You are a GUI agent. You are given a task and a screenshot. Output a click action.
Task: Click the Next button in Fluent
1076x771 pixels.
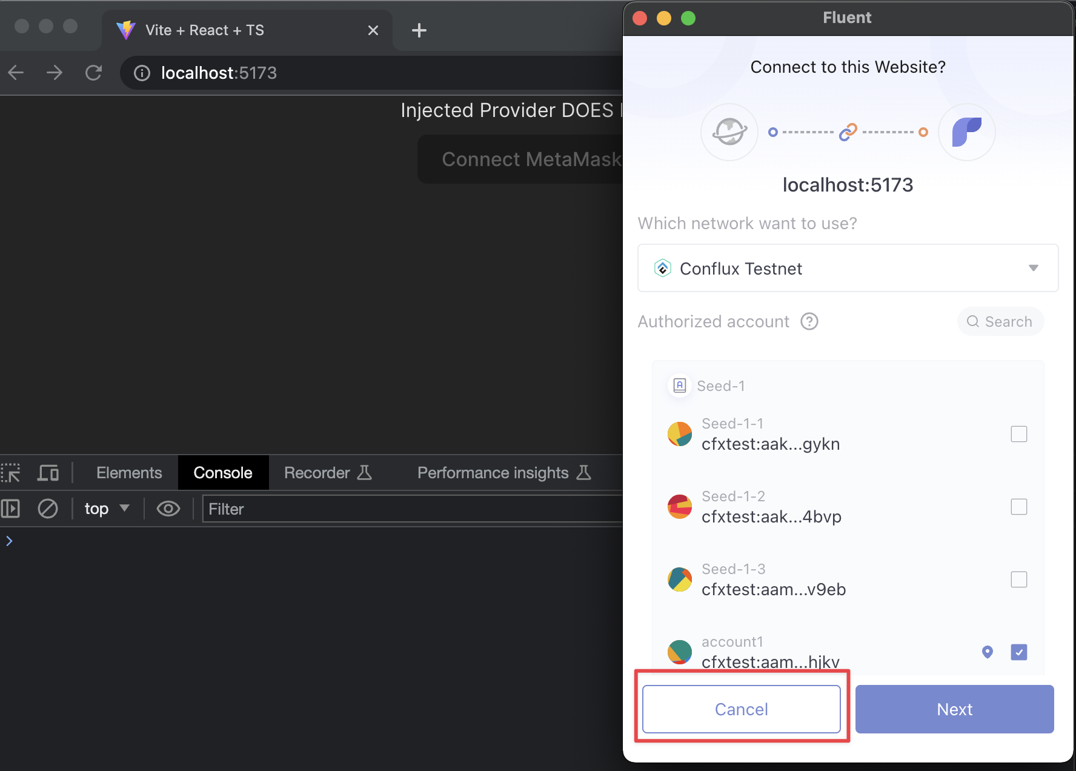(x=954, y=709)
